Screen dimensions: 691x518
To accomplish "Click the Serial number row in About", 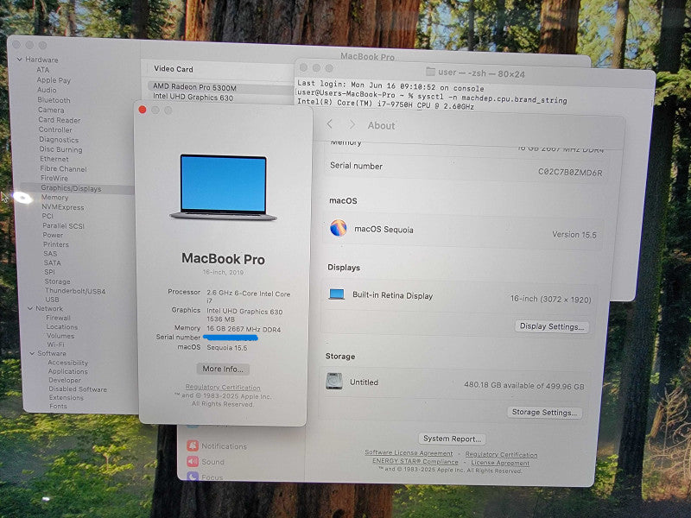I will click(x=466, y=168).
